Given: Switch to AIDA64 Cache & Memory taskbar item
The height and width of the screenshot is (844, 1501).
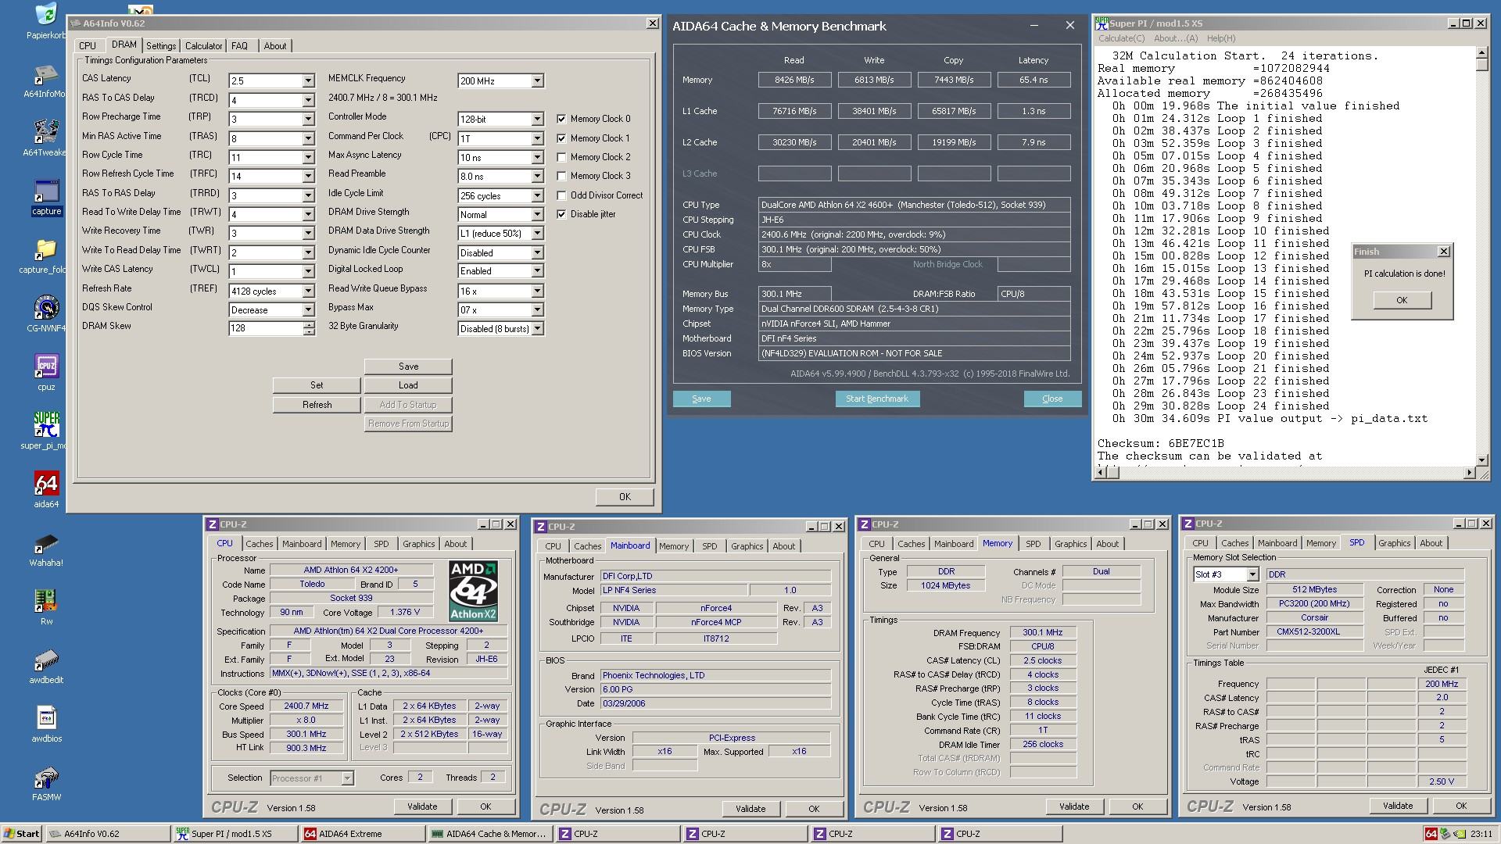Looking at the screenshot, I should pyautogui.click(x=490, y=834).
